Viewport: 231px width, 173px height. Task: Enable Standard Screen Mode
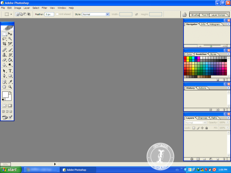pyautogui.click(x=3, y=111)
